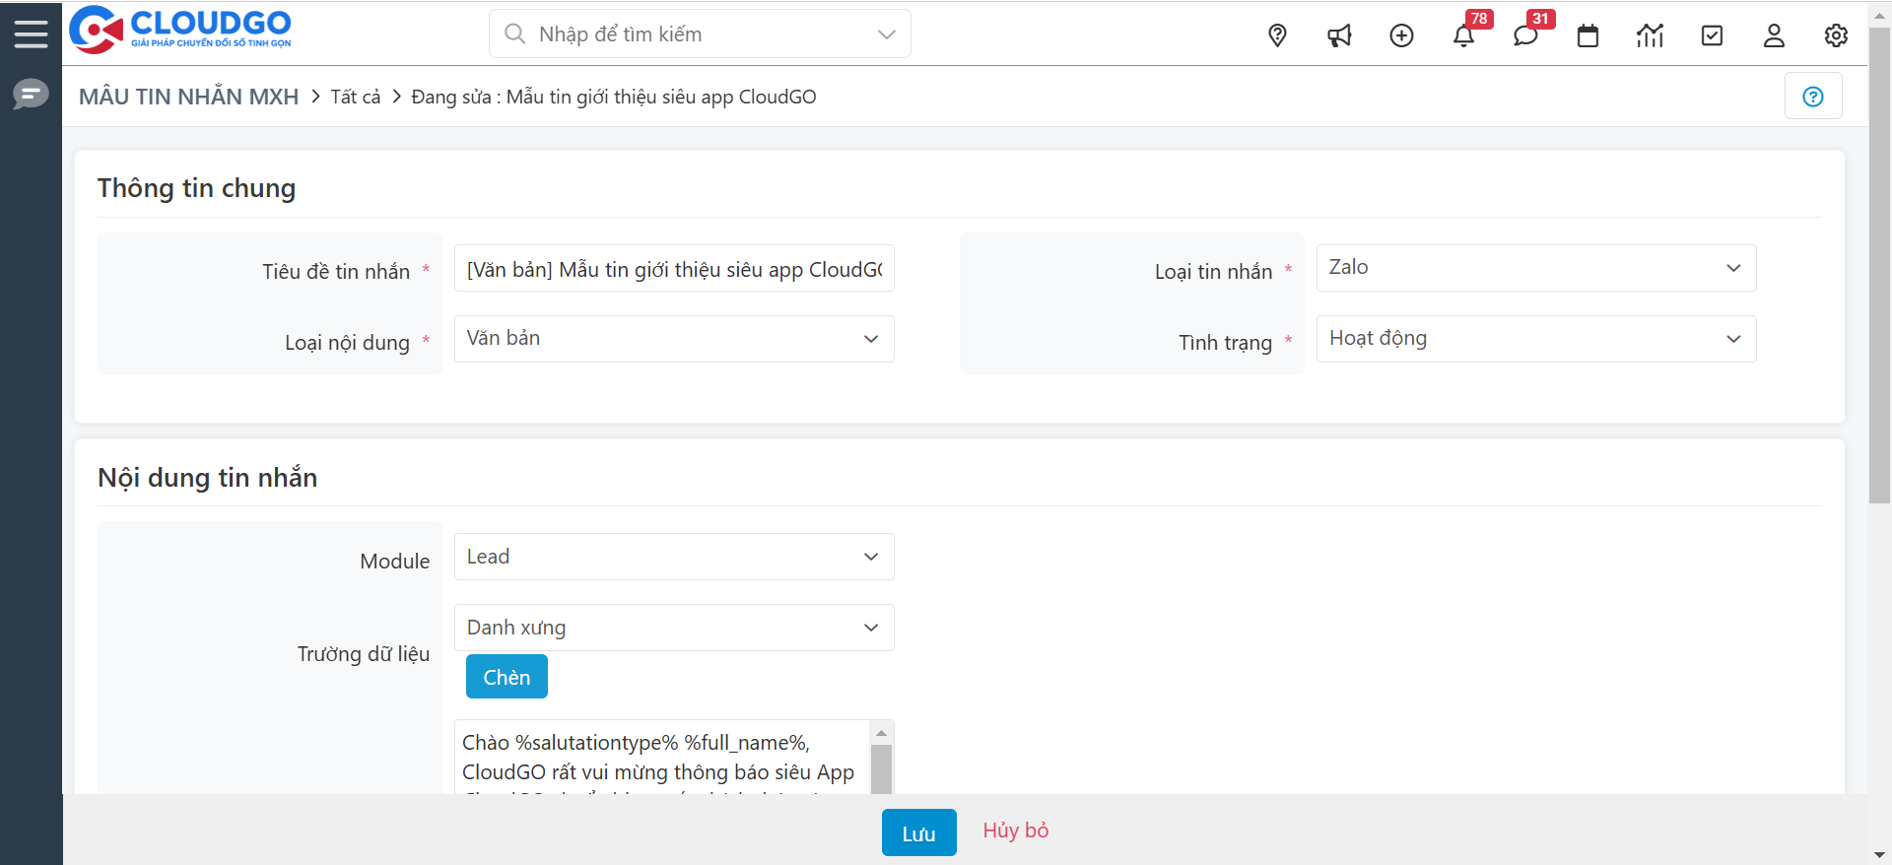Open the Tình trạng Hoạt động dropdown
This screenshot has width=1892, height=865.
1535,339
